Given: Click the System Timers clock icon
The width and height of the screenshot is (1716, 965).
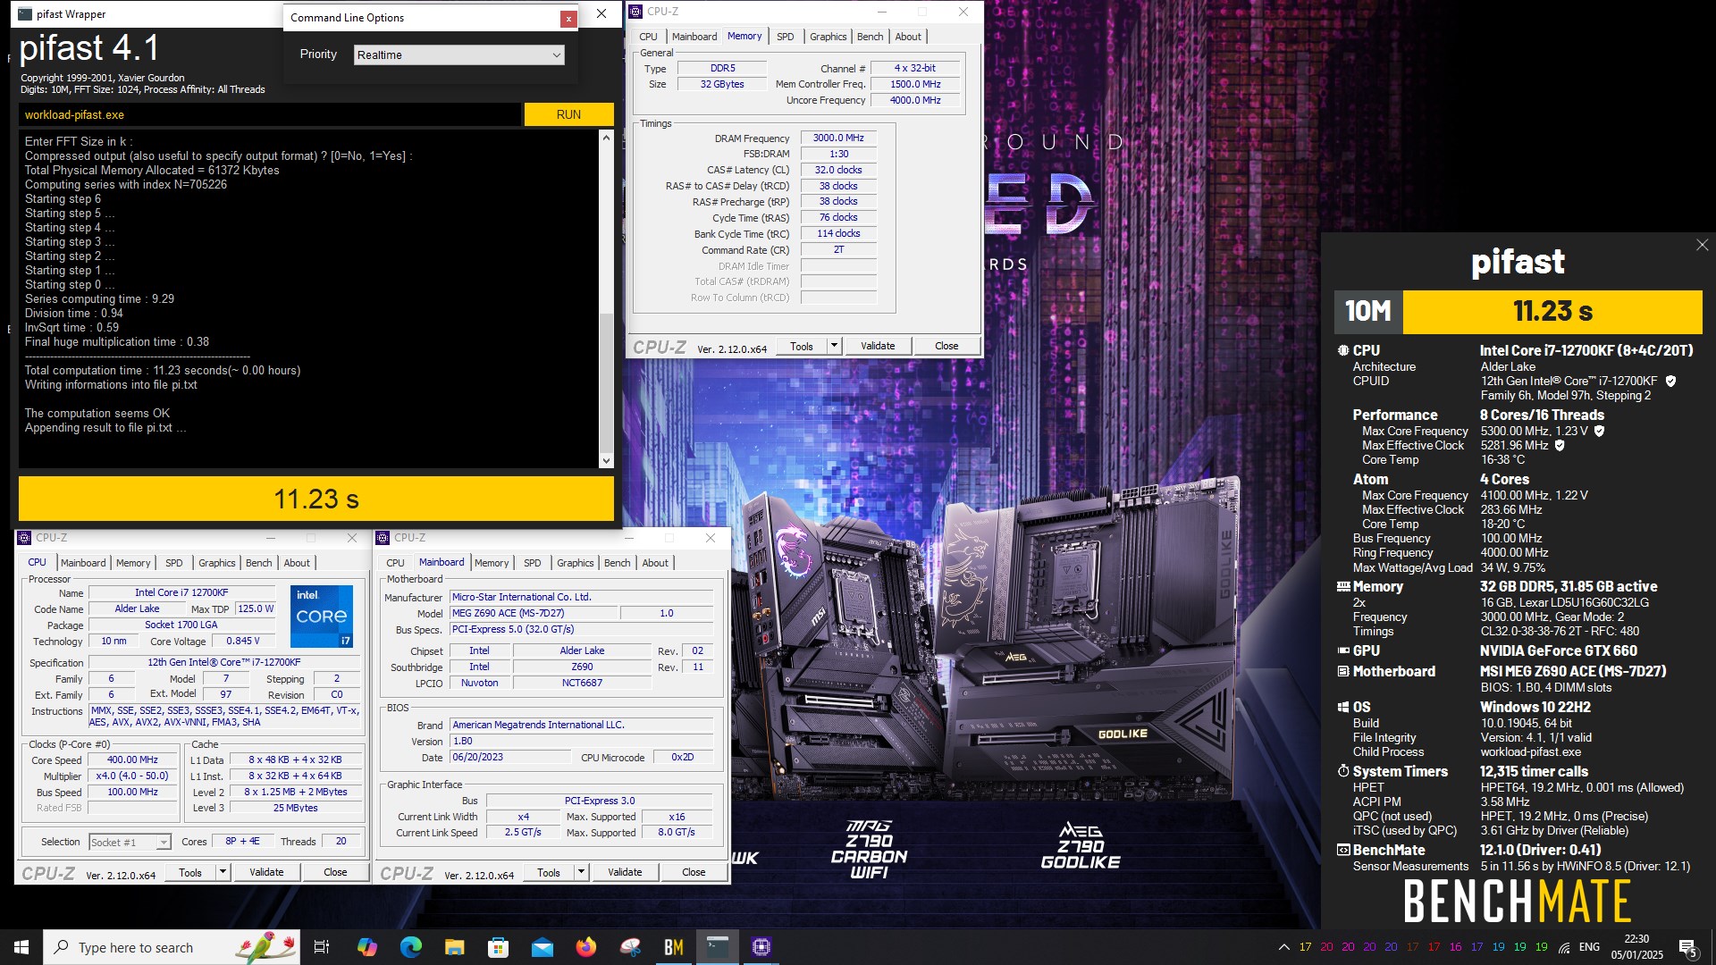Looking at the screenshot, I should [1342, 772].
